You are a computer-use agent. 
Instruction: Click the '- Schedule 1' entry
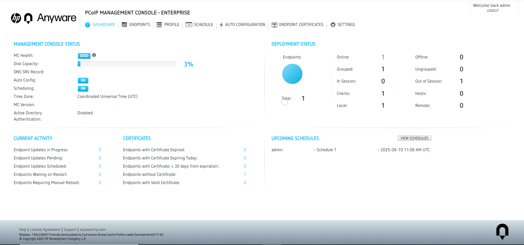325,150
